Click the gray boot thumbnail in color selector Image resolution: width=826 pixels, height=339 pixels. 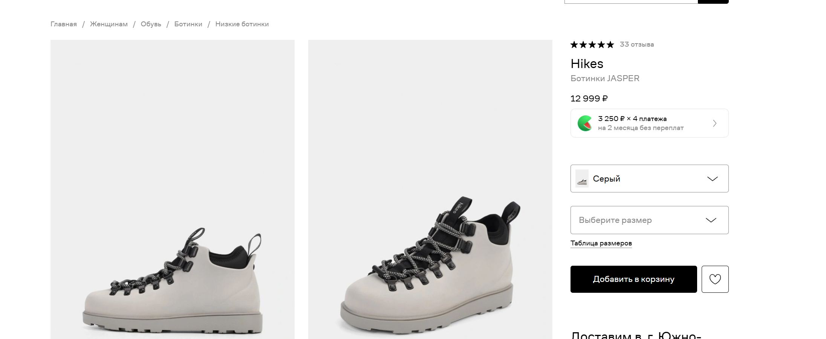582,179
